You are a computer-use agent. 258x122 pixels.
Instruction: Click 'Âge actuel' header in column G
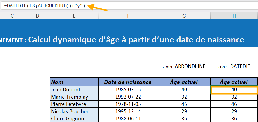coord(184,82)
